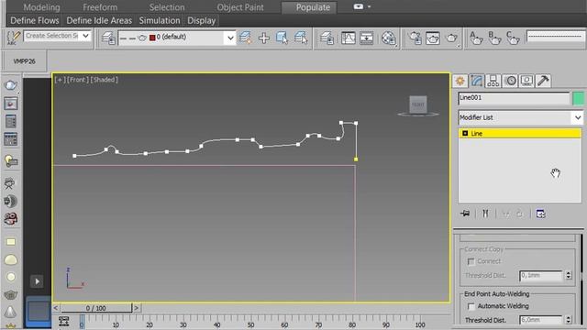Click the time slider next frame arrow
The height and width of the screenshot is (330, 587).
(137, 308)
